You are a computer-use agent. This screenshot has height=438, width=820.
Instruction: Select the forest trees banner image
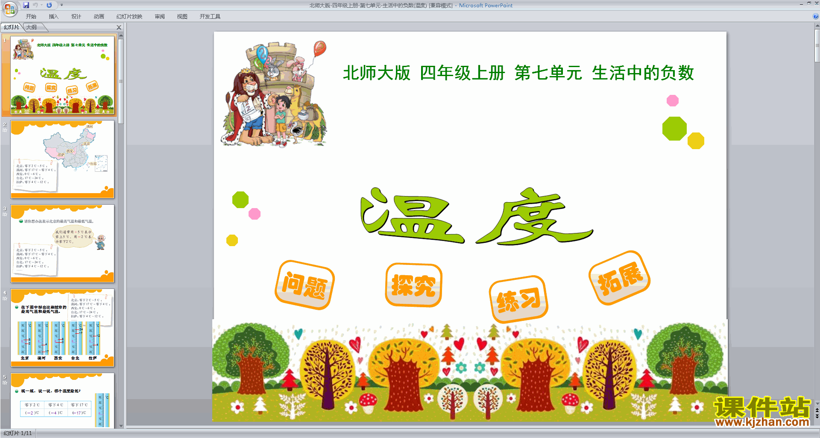pos(470,371)
